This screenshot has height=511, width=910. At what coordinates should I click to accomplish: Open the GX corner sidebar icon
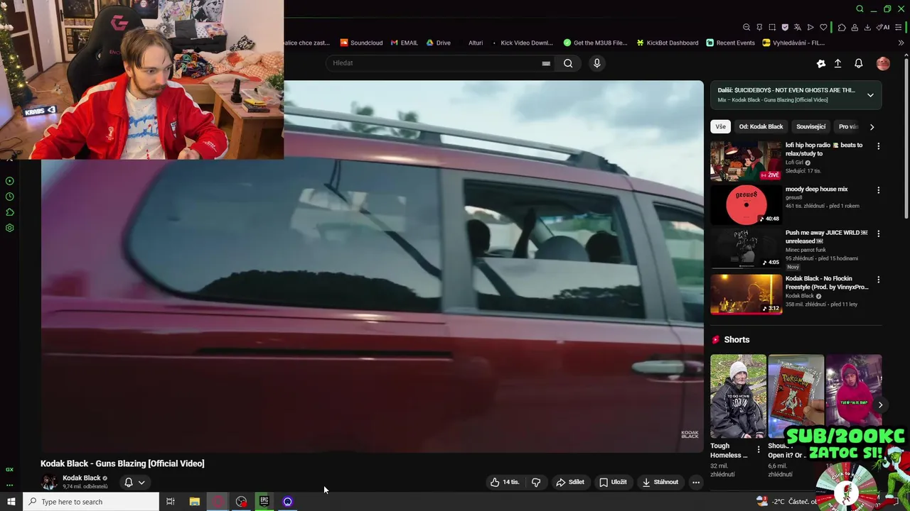tap(10, 469)
